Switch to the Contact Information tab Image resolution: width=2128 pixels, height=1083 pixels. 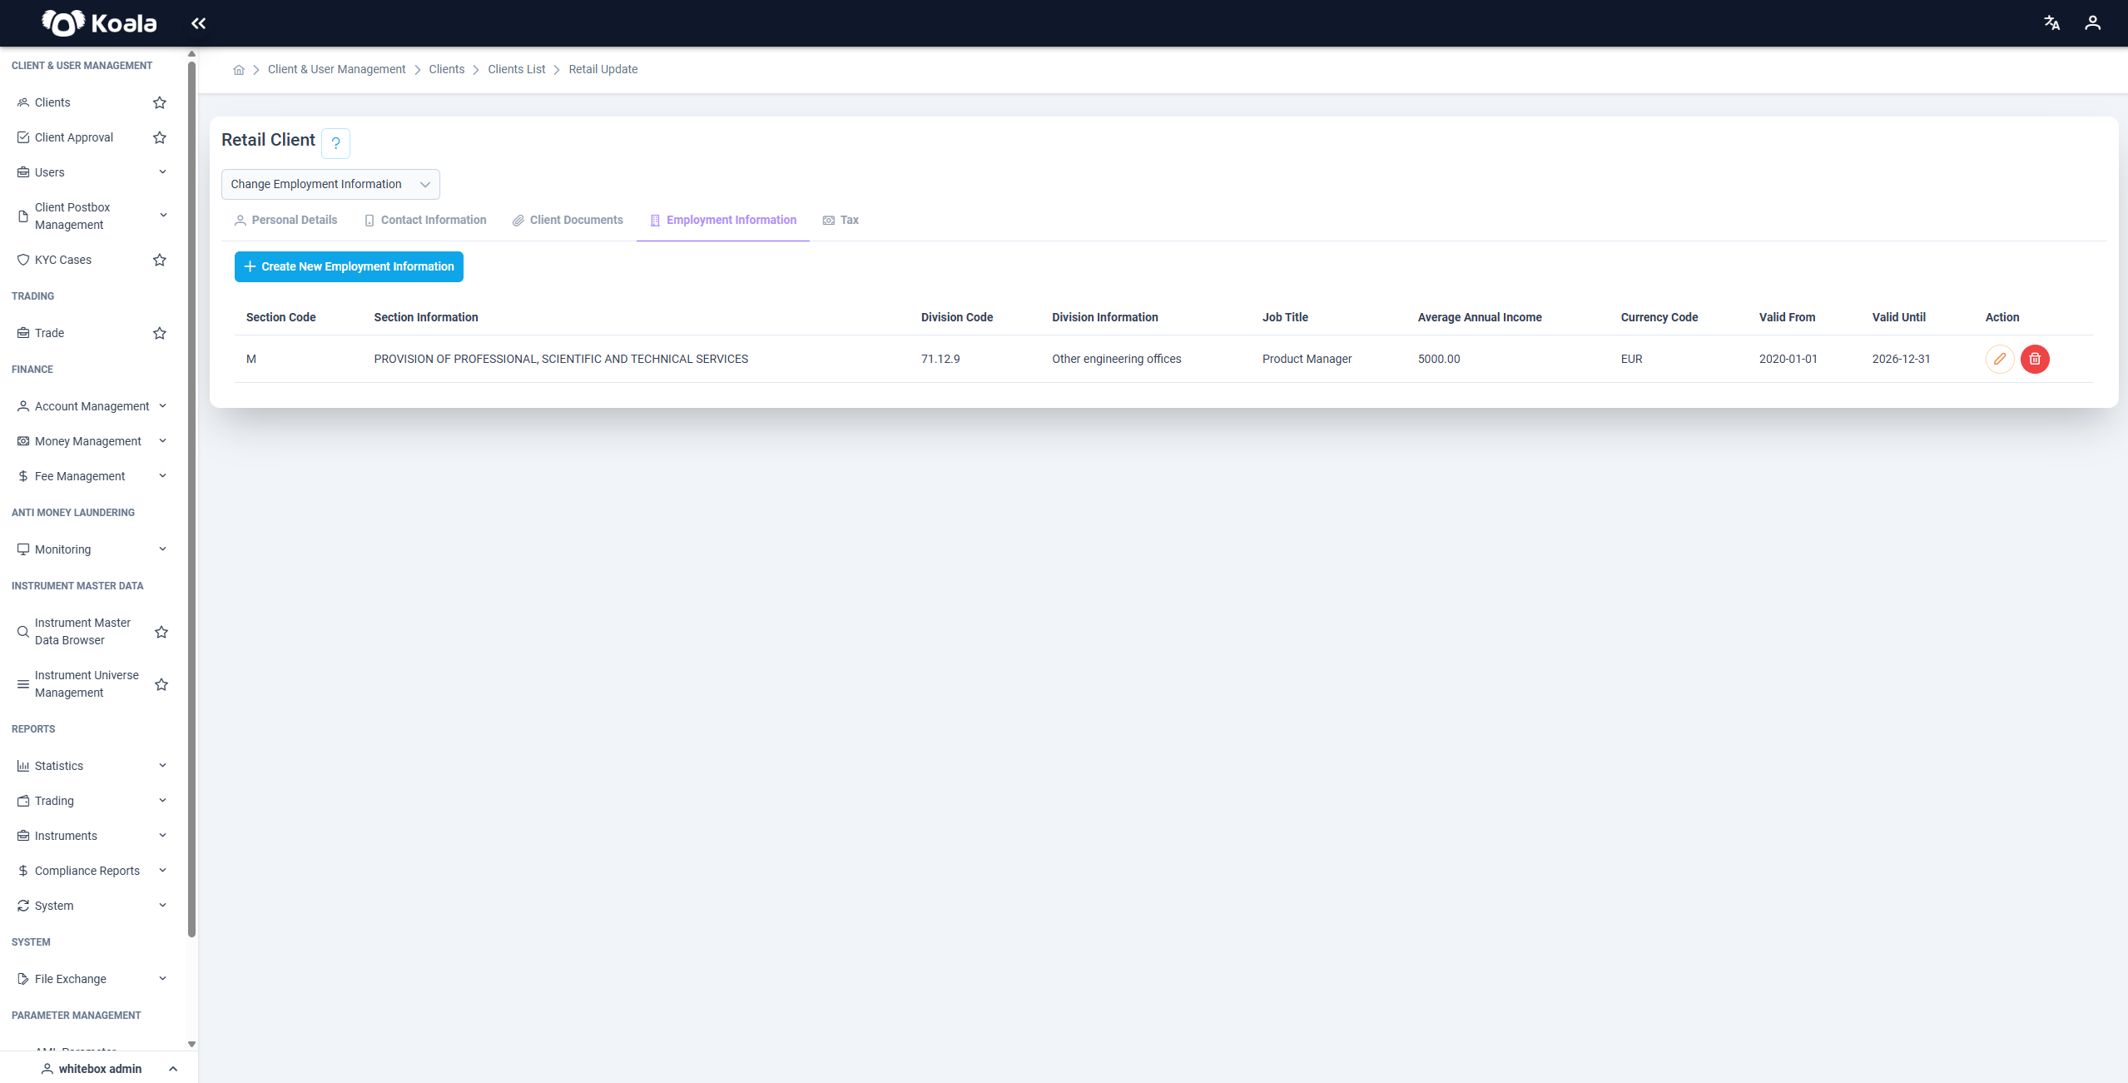[425, 221]
